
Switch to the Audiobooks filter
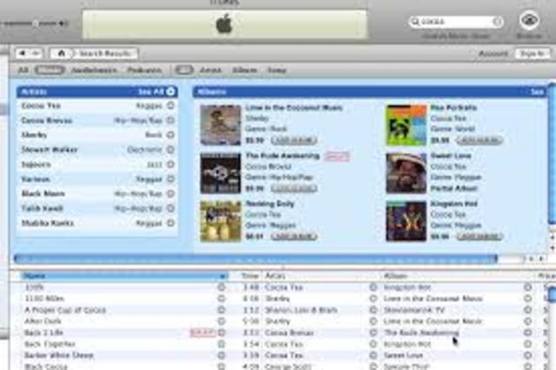(94, 69)
